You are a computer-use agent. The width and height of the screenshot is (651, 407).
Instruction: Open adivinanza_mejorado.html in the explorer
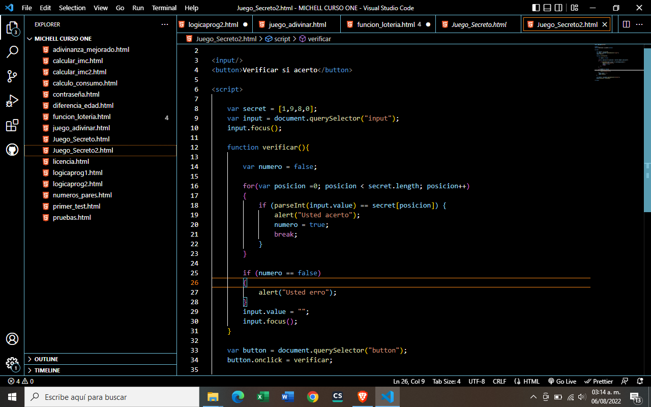(x=100, y=50)
